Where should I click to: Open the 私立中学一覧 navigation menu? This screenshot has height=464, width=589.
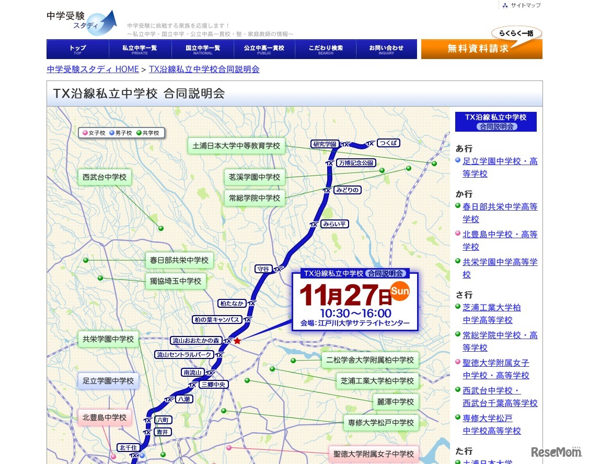[x=139, y=49]
